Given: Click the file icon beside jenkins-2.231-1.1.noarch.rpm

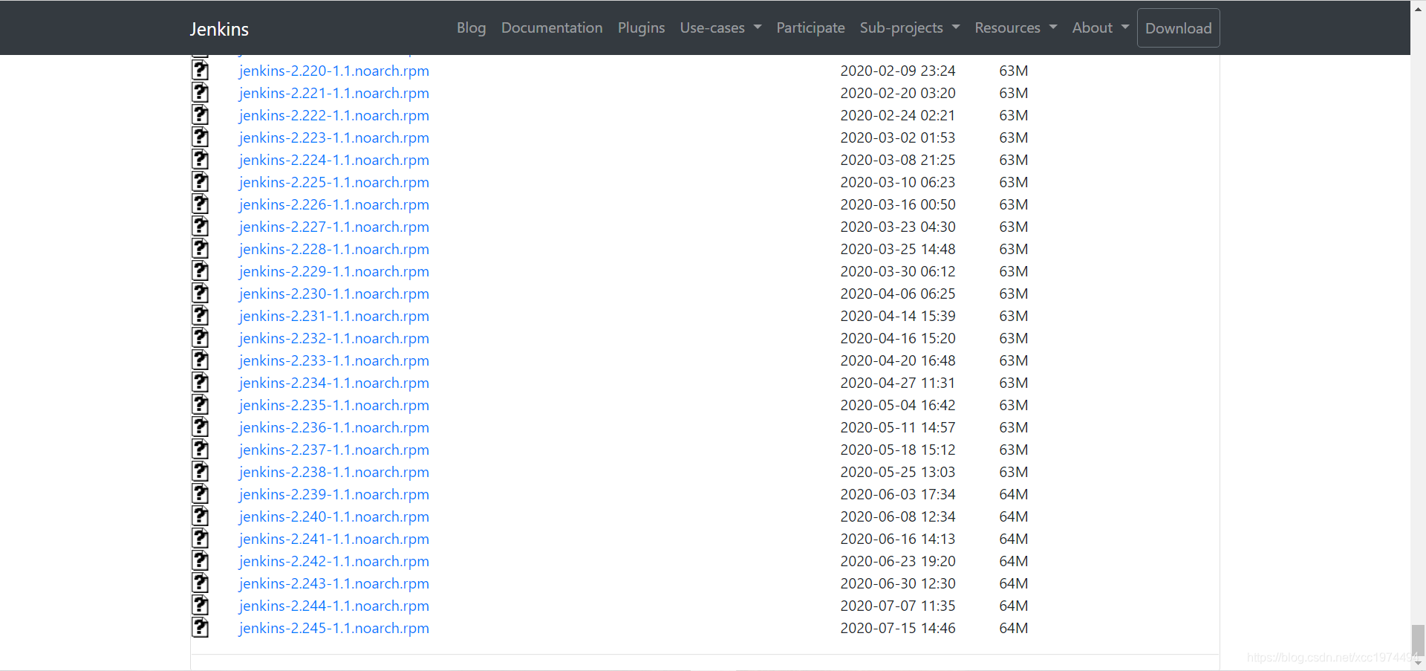Looking at the screenshot, I should point(200,316).
